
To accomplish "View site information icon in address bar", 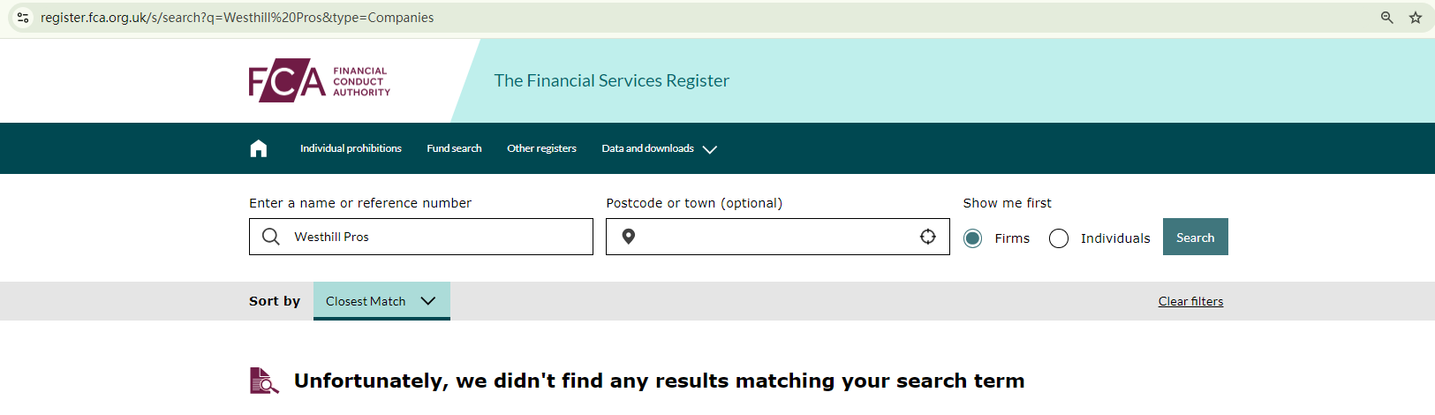I will tap(23, 18).
